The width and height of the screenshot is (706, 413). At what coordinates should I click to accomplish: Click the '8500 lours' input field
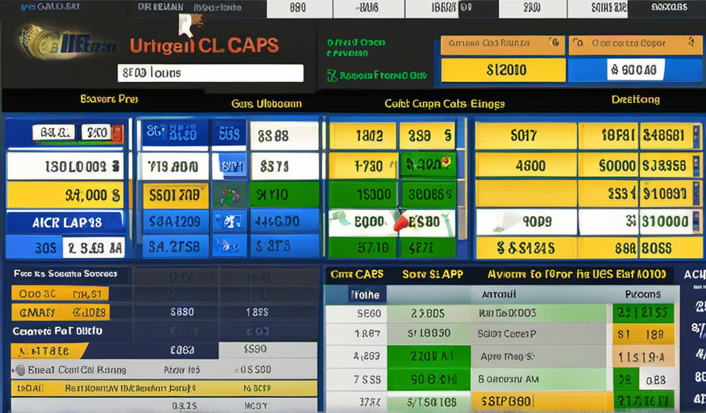click(210, 73)
